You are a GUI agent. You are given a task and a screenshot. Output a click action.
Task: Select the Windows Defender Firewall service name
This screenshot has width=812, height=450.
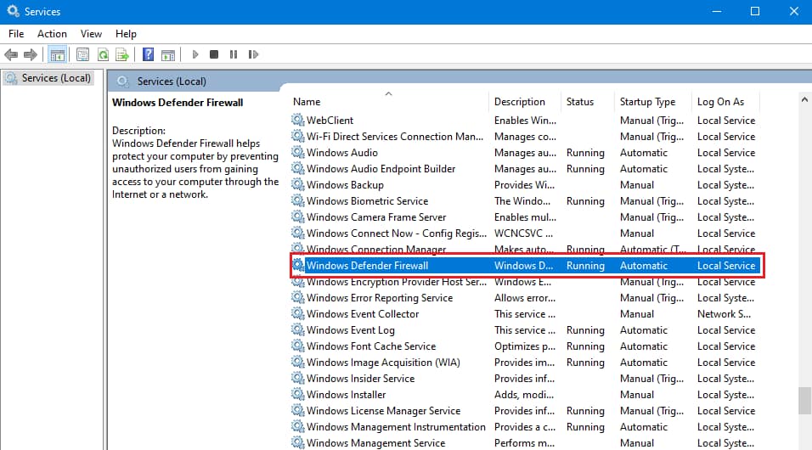pos(367,266)
